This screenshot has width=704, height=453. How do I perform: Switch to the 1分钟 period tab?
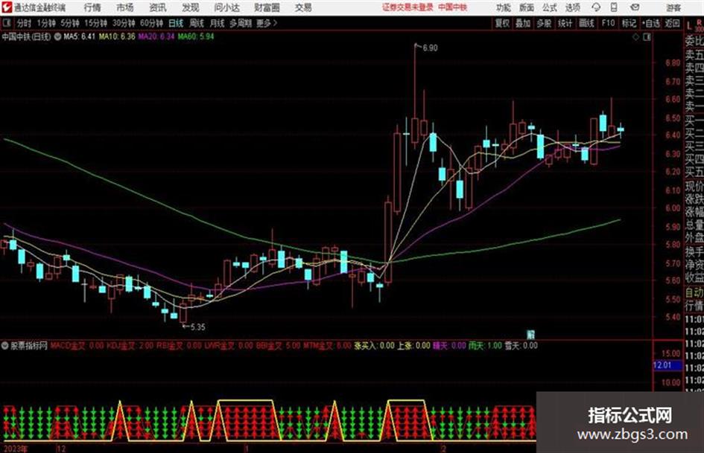(46, 23)
